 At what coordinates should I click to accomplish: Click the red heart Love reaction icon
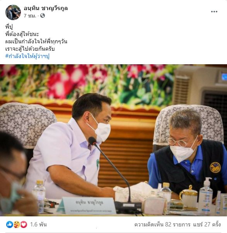[x=24, y=224]
